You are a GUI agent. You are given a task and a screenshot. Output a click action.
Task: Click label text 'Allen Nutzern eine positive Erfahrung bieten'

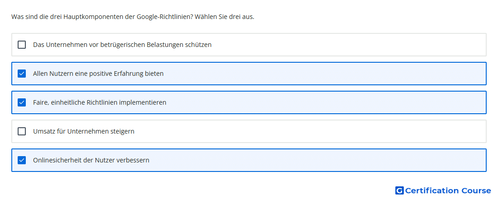coord(98,74)
